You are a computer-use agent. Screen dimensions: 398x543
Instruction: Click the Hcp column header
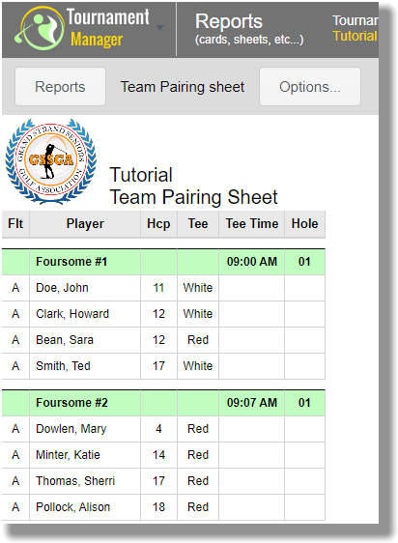coord(158,224)
